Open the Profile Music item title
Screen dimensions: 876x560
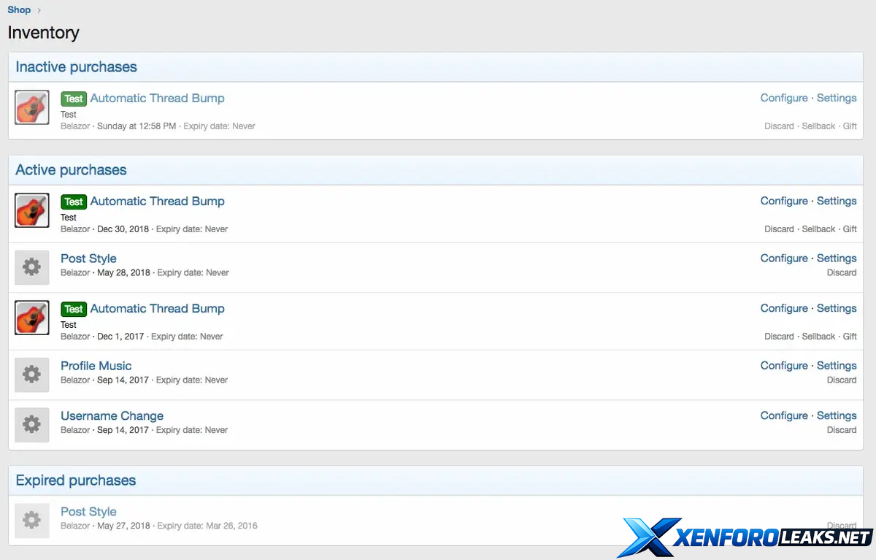[x=96, y=366]
